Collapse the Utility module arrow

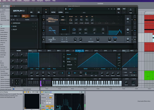point(44,40)
